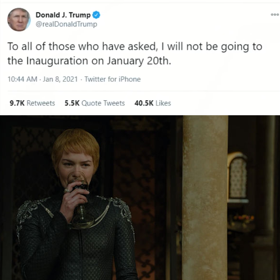This screenshot has height=280, width=280.
Task: Click the text January 20th in tweet
Action: 138,61
